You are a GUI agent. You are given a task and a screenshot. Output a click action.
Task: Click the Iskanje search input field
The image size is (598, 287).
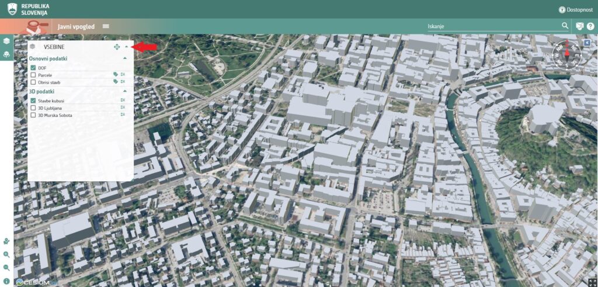[492, 26]
